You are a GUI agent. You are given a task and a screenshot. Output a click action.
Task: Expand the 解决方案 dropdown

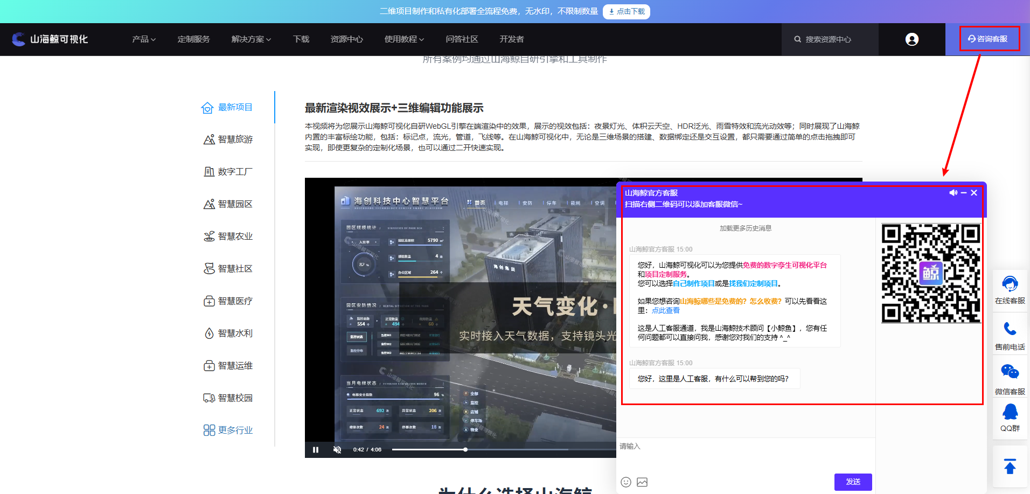tap(251, 39)
